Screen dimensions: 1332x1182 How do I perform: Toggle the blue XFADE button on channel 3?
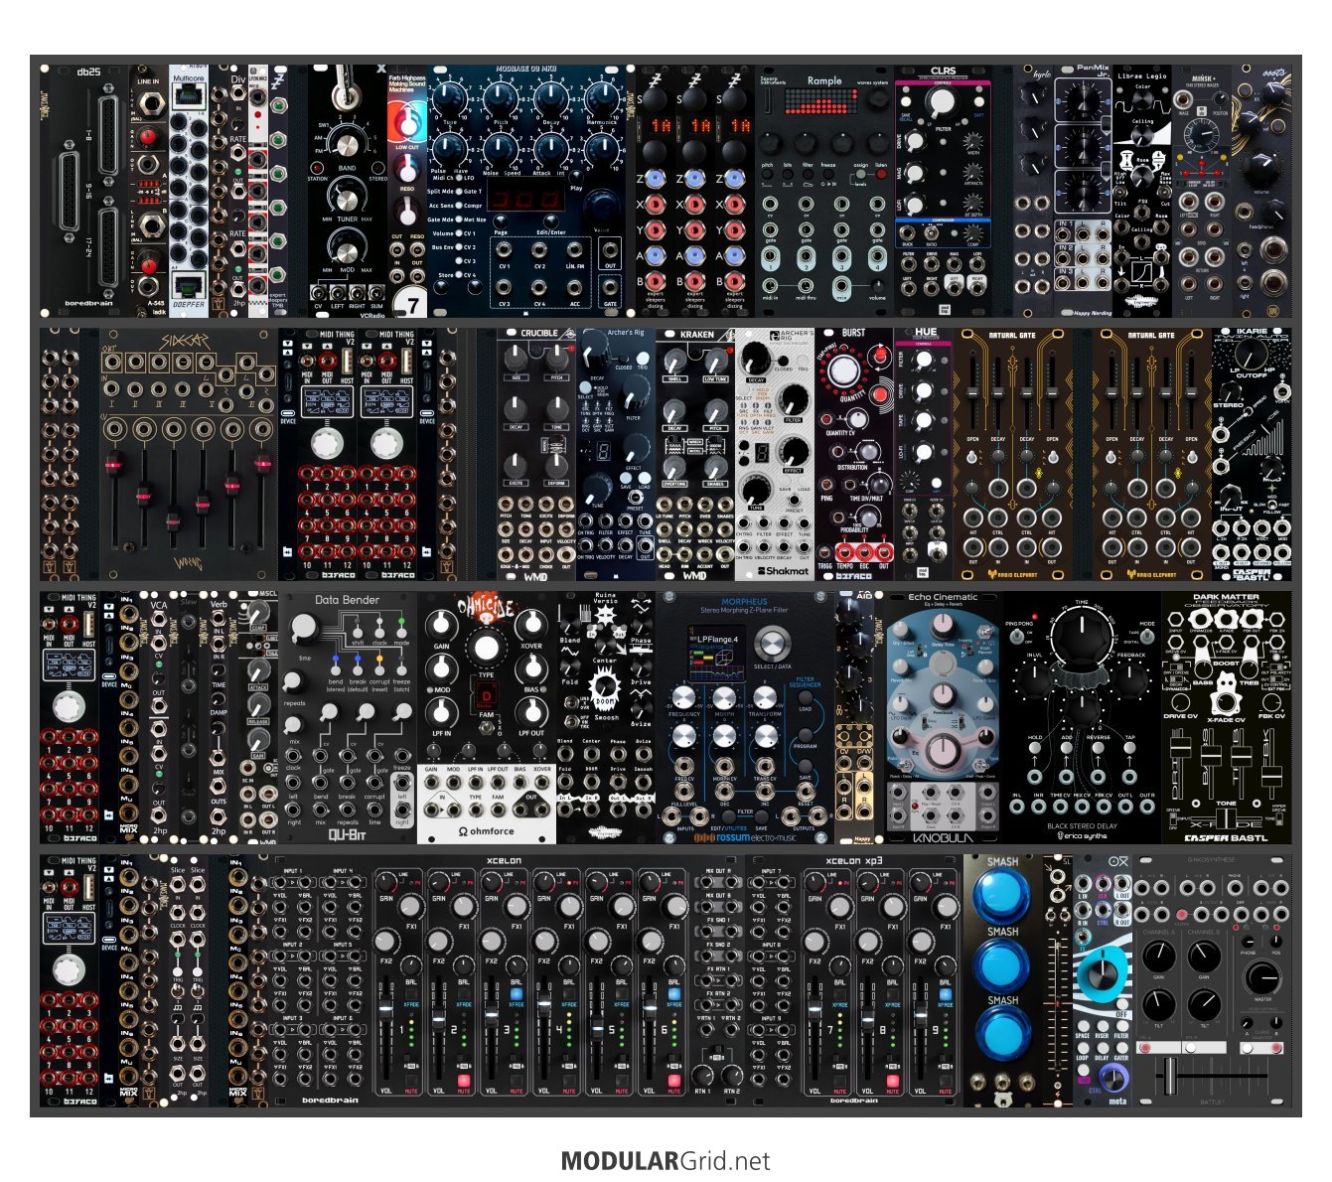(x=517, y=993)
